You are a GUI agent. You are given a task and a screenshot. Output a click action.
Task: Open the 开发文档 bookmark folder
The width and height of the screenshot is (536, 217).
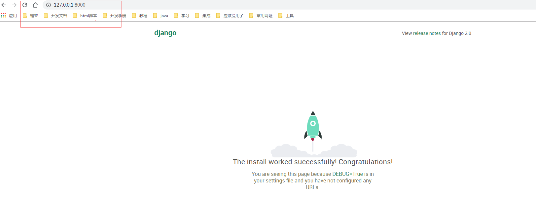(55, 15)
